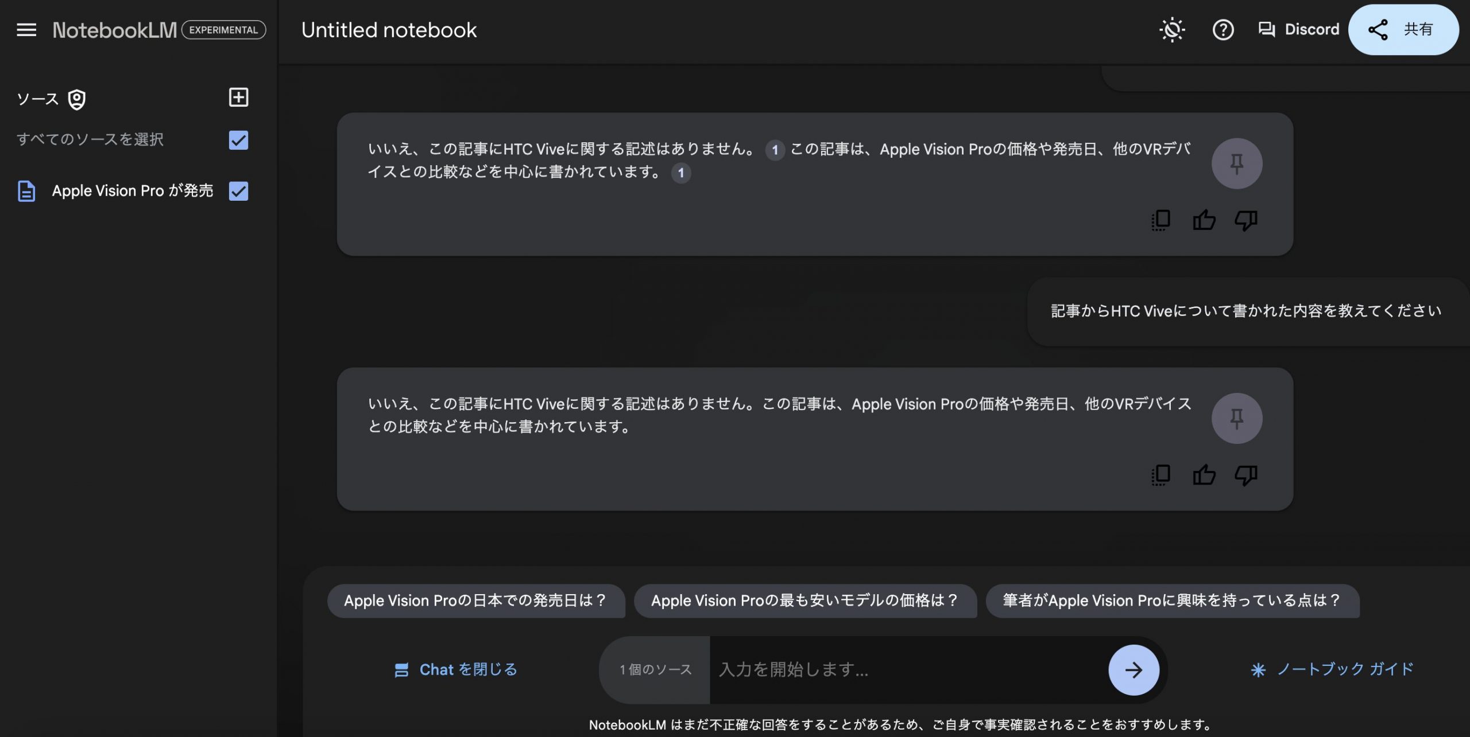Uncheck the Apple Vision Pro source checkbox
Image resolution: width=1470 pixels, height=737 pixels.
click(x=238, y=191)
